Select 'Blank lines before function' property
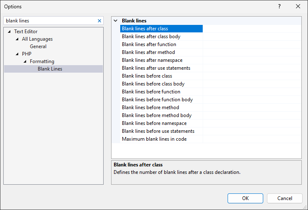 point(162,92)
